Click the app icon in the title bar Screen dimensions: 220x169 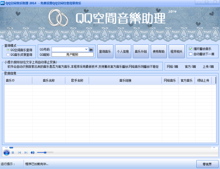click(3, 3)
